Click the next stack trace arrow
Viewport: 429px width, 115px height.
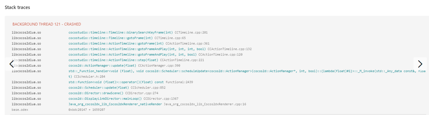420,64
